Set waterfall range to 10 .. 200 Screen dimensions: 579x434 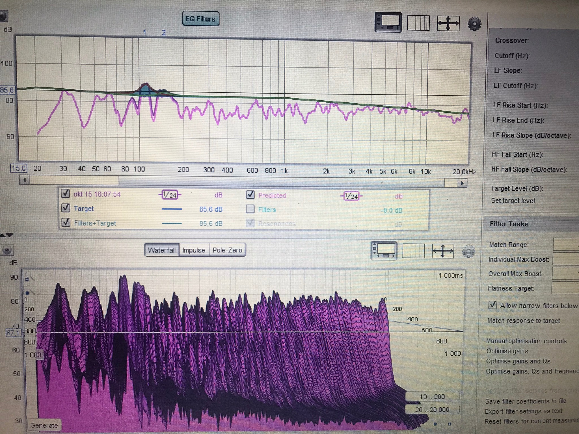(x=432, y=396)
